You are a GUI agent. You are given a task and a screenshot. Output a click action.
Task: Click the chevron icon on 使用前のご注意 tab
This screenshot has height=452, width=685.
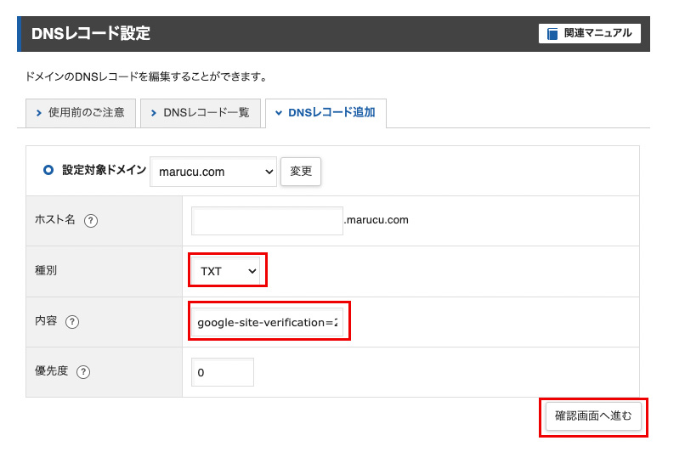[39, 113]
